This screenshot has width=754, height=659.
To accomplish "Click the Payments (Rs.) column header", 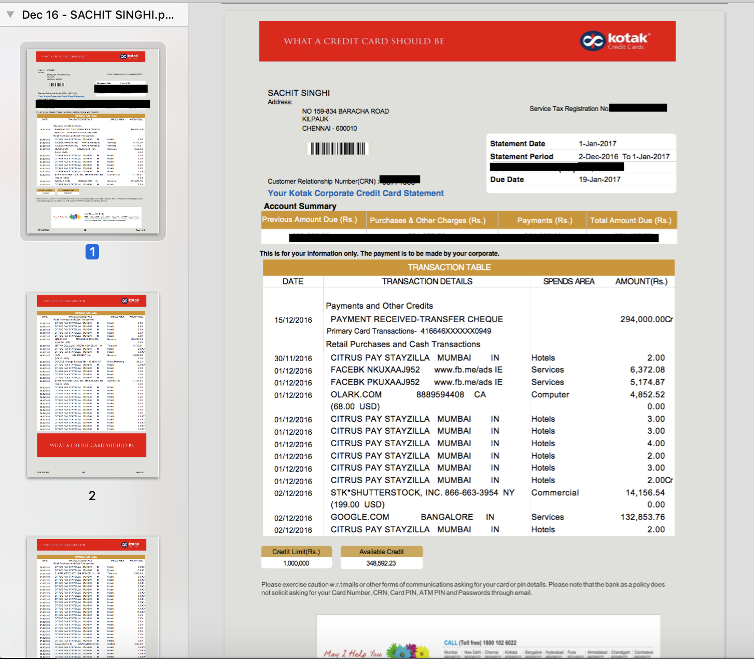I will tap(544, 221).
